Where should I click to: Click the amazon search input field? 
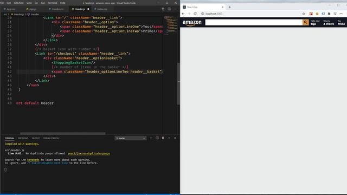254,22
